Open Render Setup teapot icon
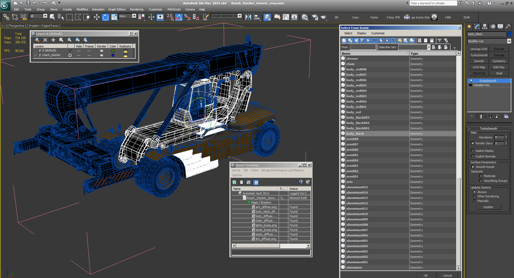Screen dimensions: 514x278 tap(315, 17)
